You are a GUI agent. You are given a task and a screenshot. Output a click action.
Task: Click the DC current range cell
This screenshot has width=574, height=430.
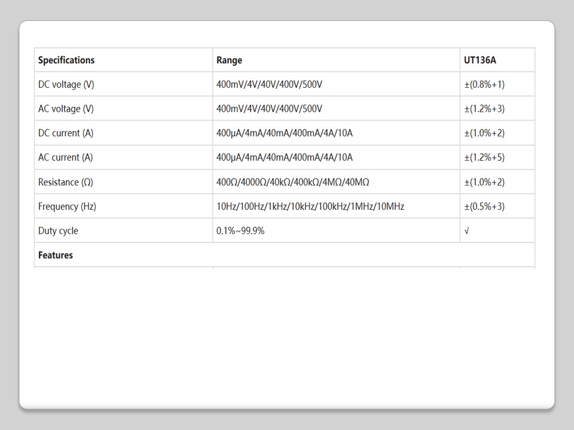285,133
